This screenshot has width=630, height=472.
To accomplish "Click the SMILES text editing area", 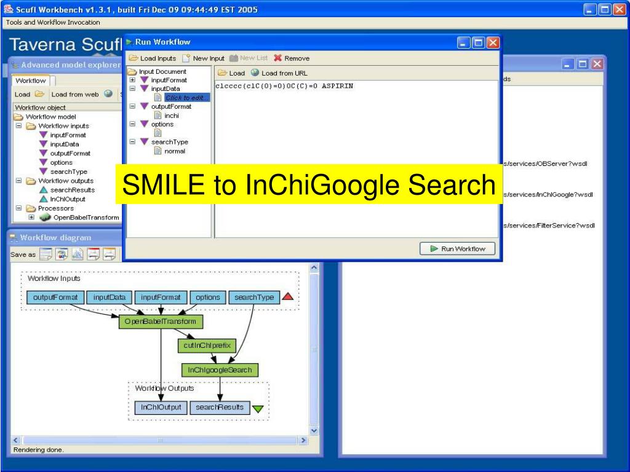I will click(x=356, y=159).
